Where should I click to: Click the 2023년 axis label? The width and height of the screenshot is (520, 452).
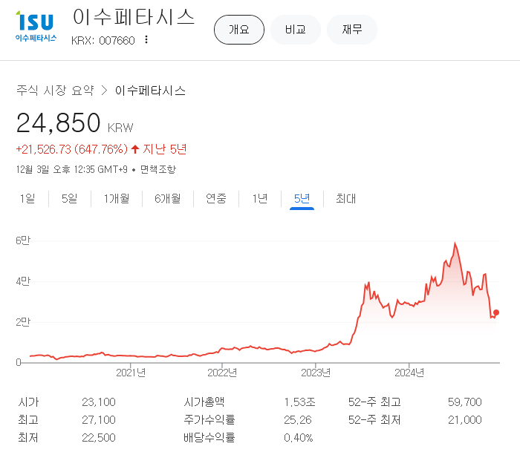(x=316, y=373)
